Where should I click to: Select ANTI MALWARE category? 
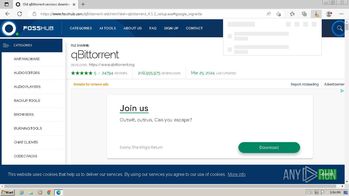click(27, 59)
